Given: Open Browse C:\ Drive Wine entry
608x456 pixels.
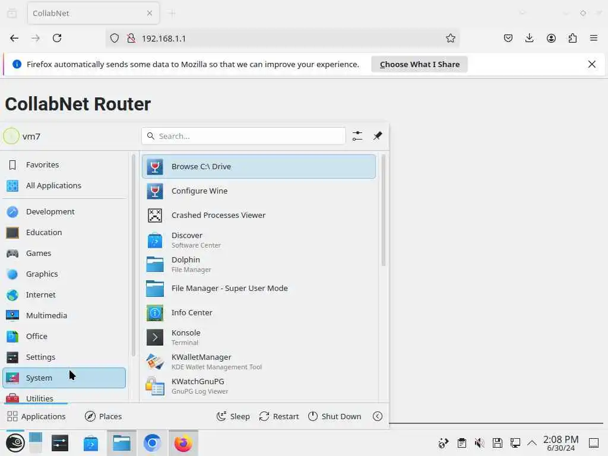Looking at the screenshot, I should tap(259, 166).
